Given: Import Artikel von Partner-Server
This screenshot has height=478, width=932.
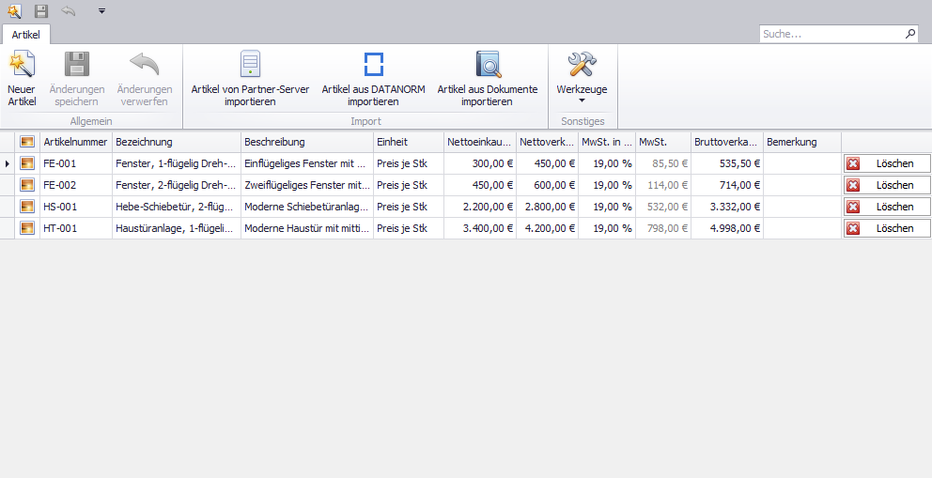Looking at the screenshot, I should pos(250,79).
